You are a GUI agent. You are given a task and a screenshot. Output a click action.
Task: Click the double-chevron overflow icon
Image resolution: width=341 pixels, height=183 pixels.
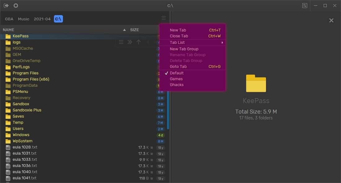point(130,42)
